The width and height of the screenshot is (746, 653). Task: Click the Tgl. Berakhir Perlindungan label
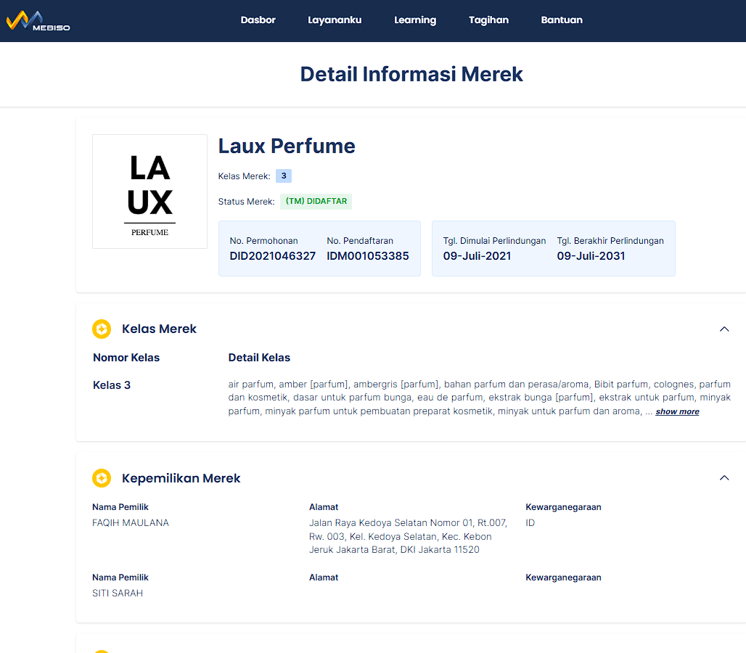pyautogui.click(x=610, y=241)
